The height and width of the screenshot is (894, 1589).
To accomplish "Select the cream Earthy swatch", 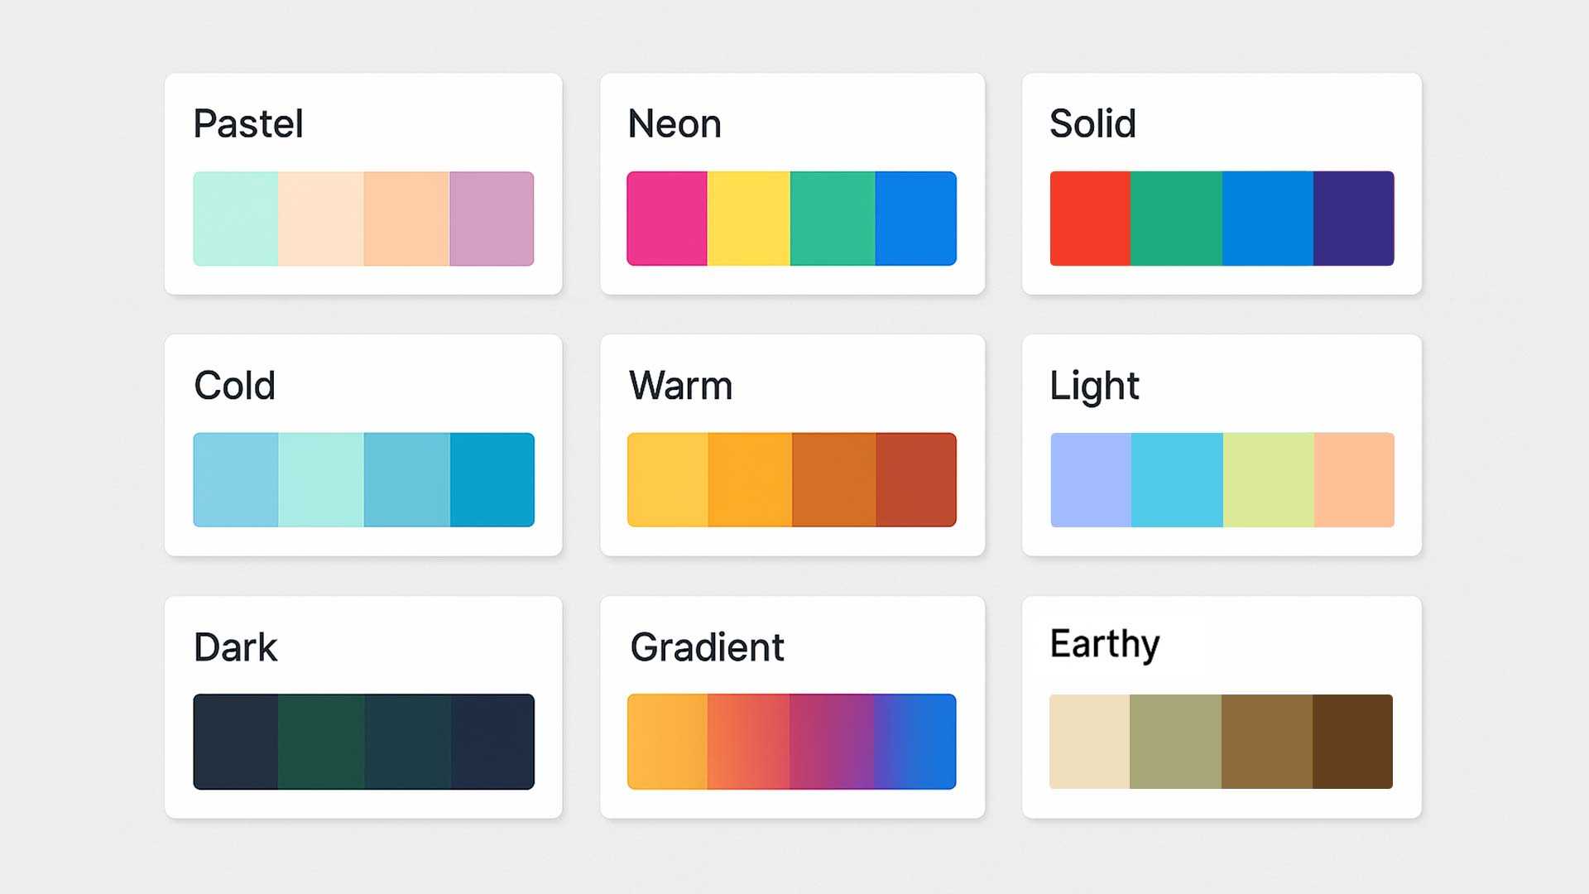I will click(x=1089, y=742).
